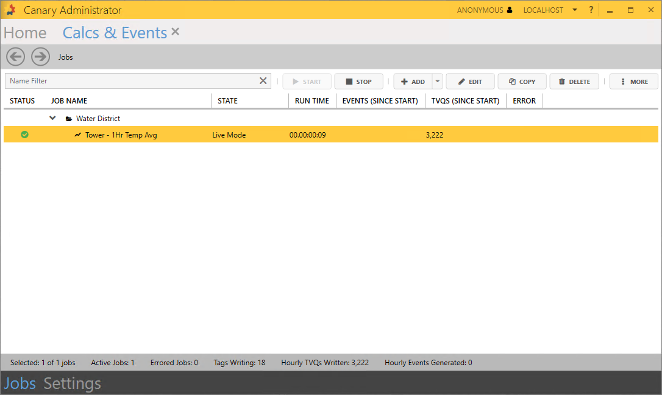
Task: Click the Anonymous user icon
Action: click(x=510, y=10)
